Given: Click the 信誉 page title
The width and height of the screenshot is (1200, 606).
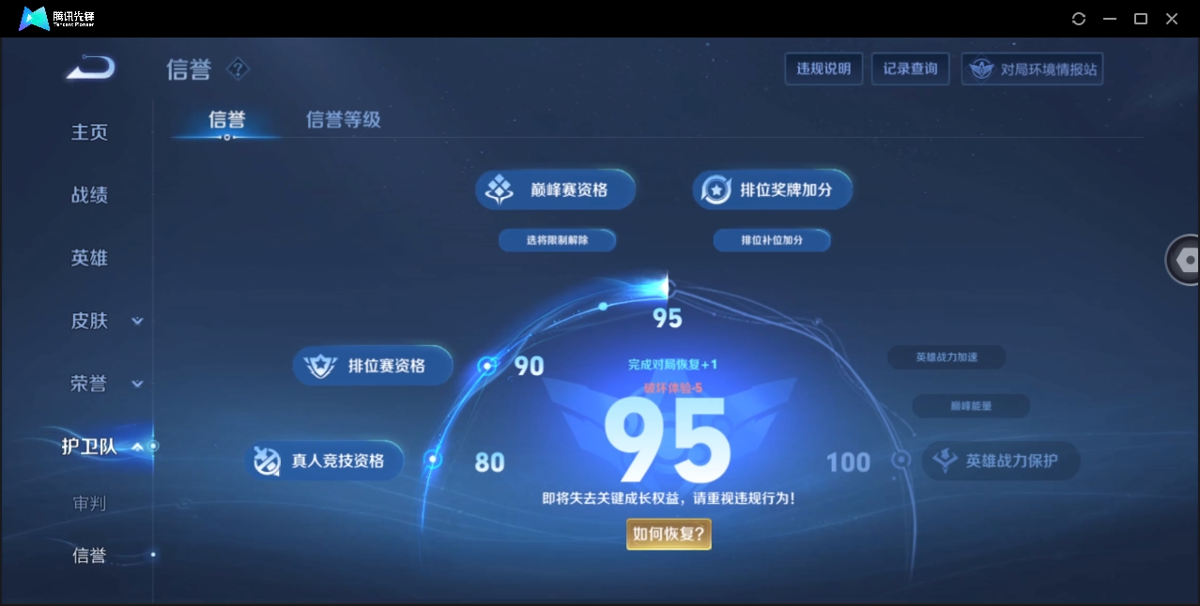Looking at the screenshot, I should pos(189,69).
